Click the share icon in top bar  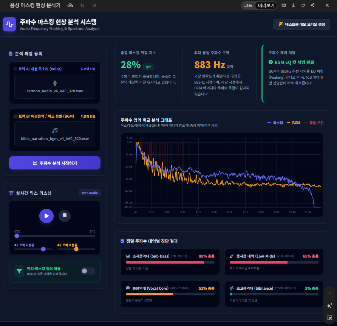[x=312, y=5]
